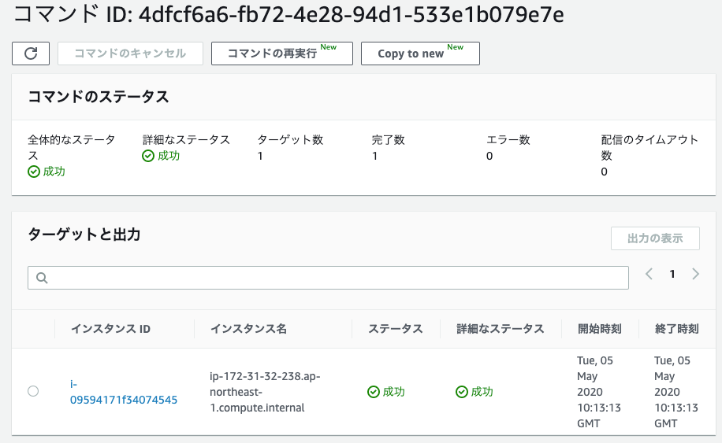Click the コマンドの再実行 button
Image resolution: width=722 pixels, height=443 pixels.
pyautogui.click(x=282, y=54)
